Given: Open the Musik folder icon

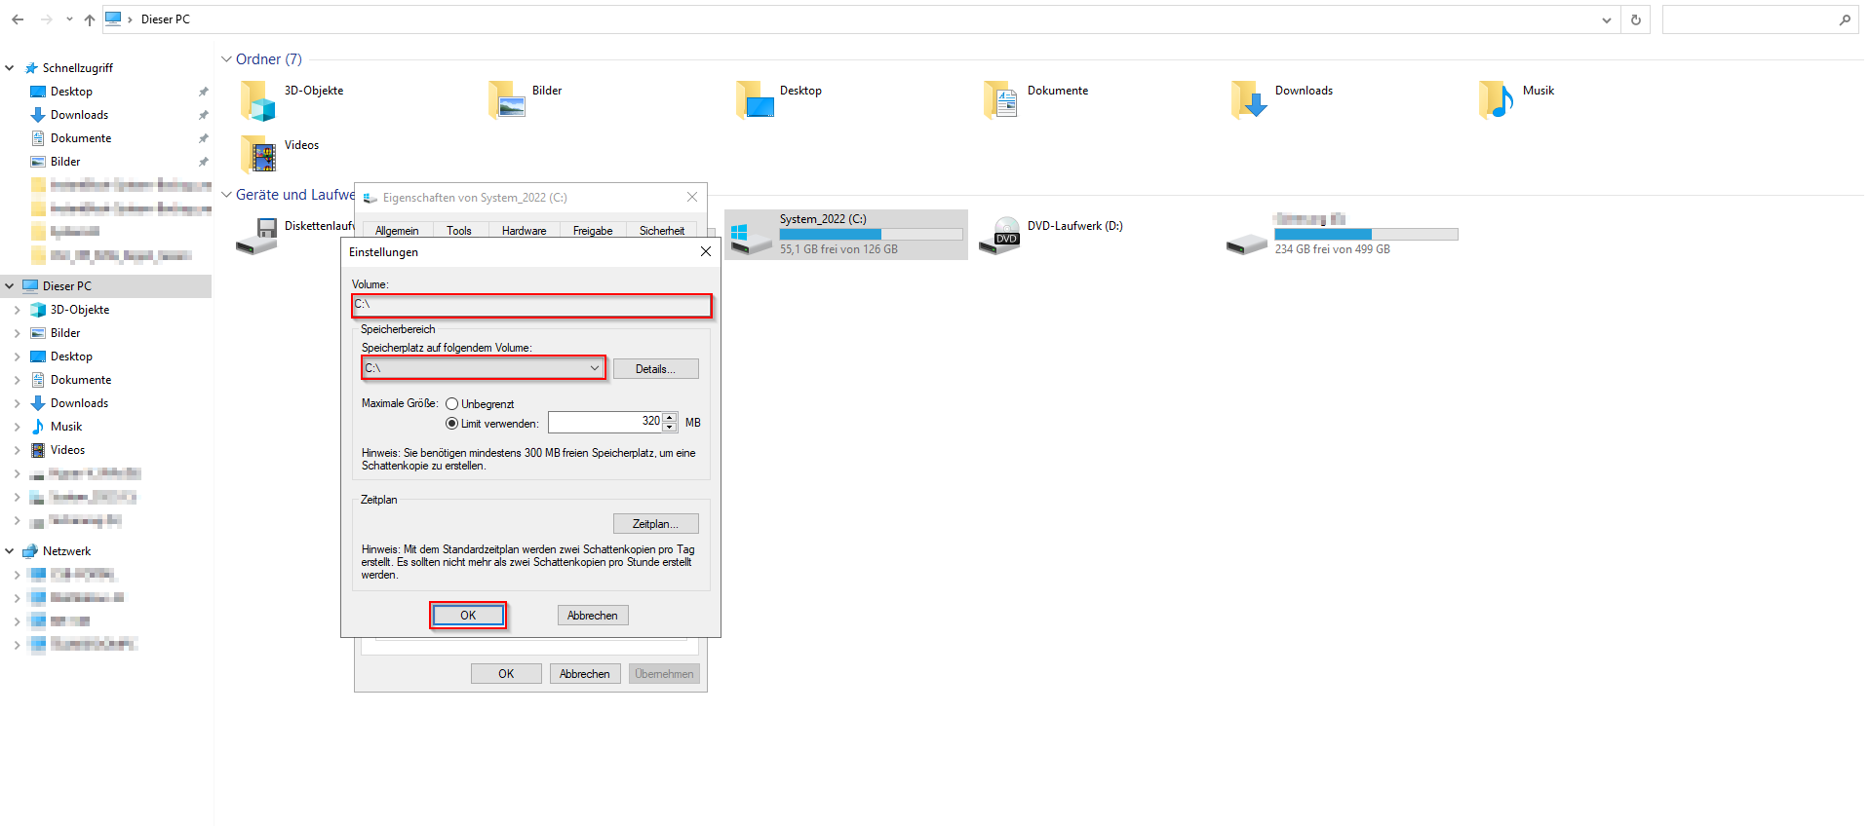Looking at the screenshot, I should pyautogui.click(x=1497, y=100).
